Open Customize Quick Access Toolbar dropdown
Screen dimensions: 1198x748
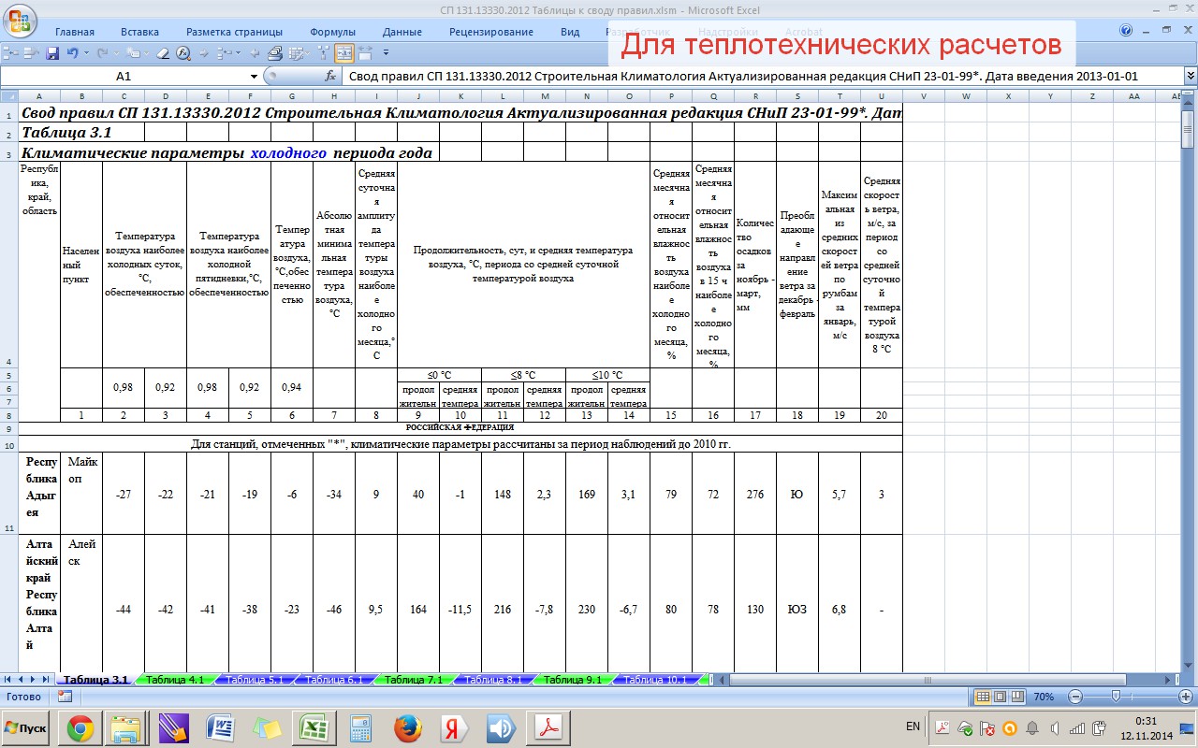pyautogui.click(x=386, y=53)
